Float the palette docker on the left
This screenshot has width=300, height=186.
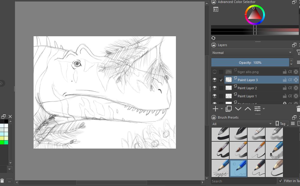point(3,117)
